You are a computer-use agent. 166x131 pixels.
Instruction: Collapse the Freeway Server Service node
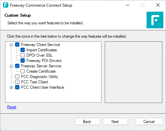tap(11, 66)
